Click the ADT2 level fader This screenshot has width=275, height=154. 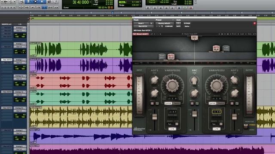235,117
